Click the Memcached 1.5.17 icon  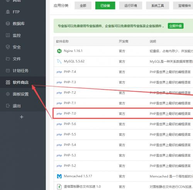click(59, 176)
